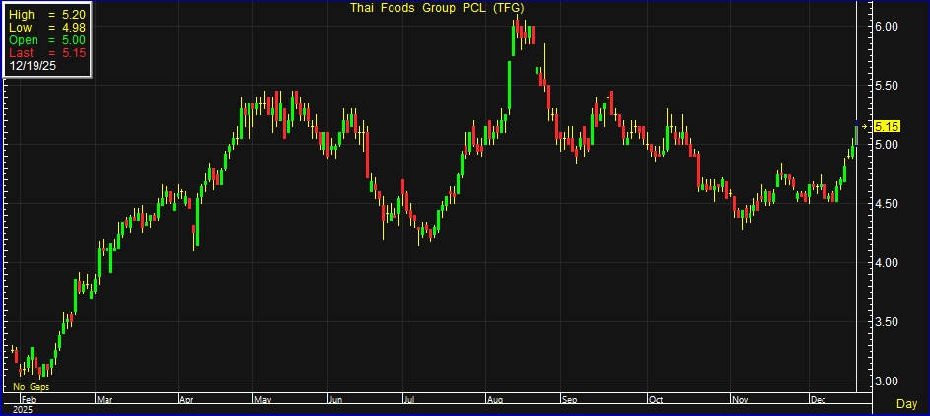Click the 12/19/25 date in info box
Screen dimensions: 930x416
pos(32,66)
